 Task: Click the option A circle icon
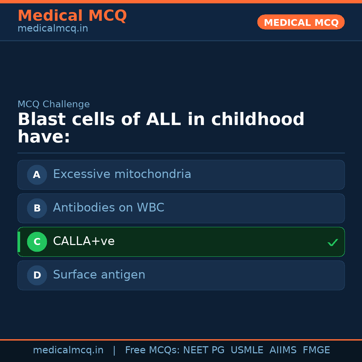pos(37,175)
